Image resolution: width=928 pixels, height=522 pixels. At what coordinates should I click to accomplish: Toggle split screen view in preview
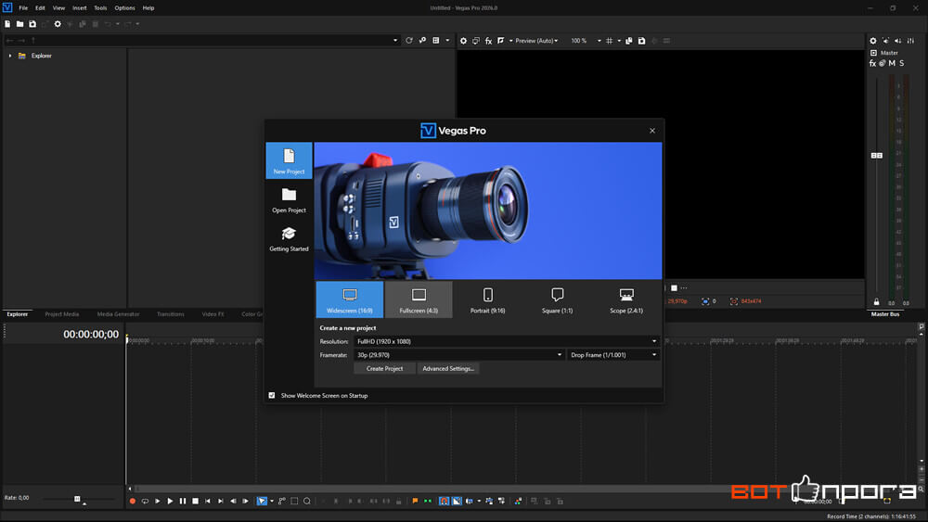click(x=501, y=41)
